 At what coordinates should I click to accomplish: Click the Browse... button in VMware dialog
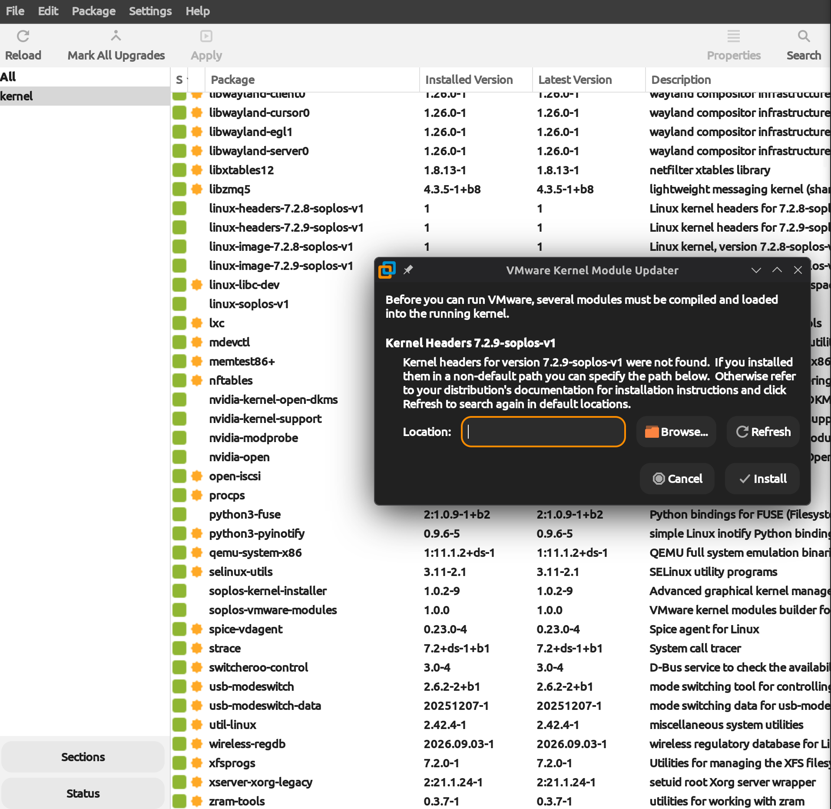(676, 432)
